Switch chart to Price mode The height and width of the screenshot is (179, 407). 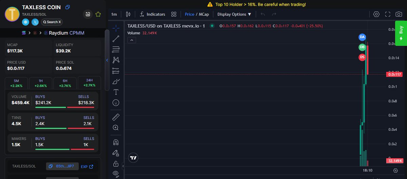[189, 14]
